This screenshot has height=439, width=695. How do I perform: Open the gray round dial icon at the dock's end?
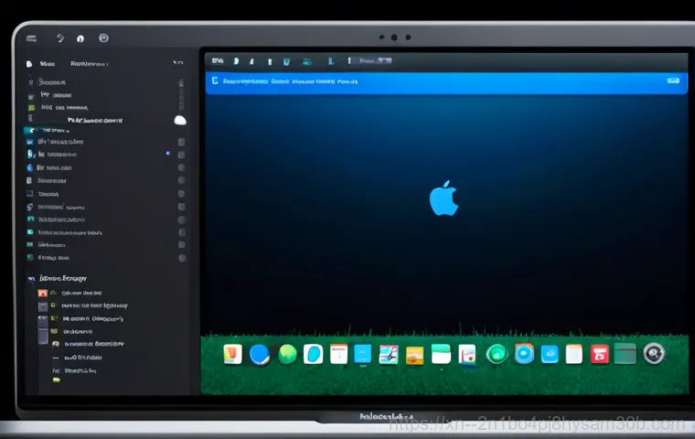[654, 354]
